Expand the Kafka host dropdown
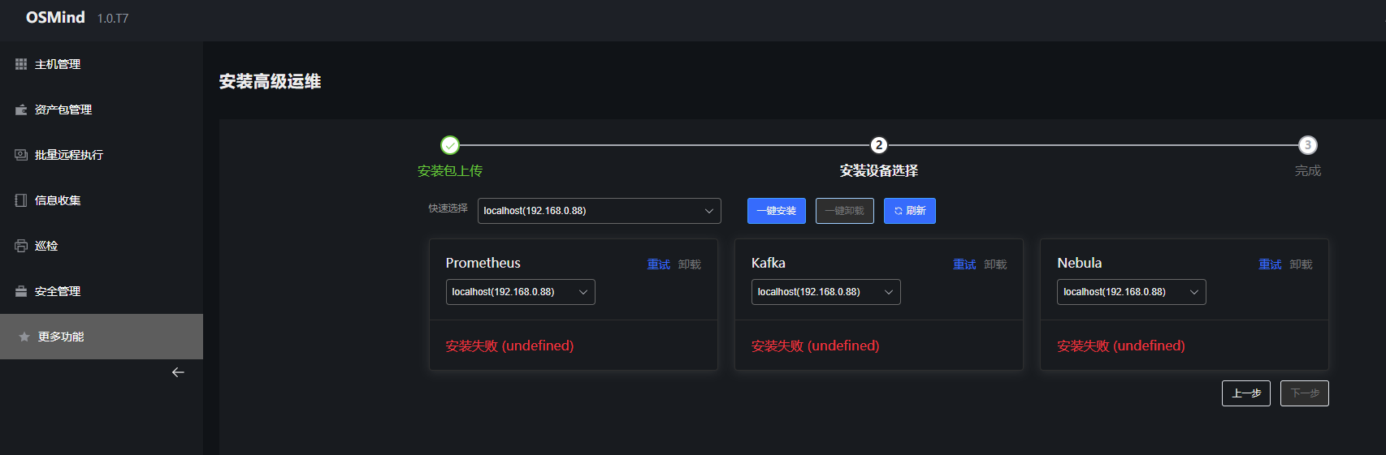Screen dimensions: 1386x455 (825, 292)
